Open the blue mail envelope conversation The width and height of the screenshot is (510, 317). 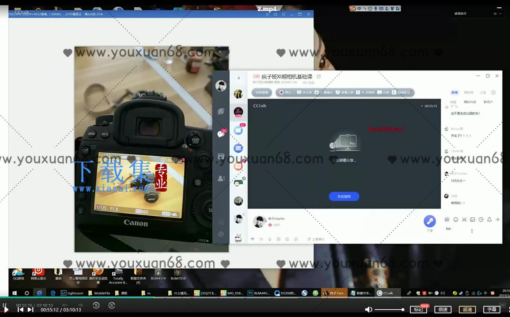239,148
